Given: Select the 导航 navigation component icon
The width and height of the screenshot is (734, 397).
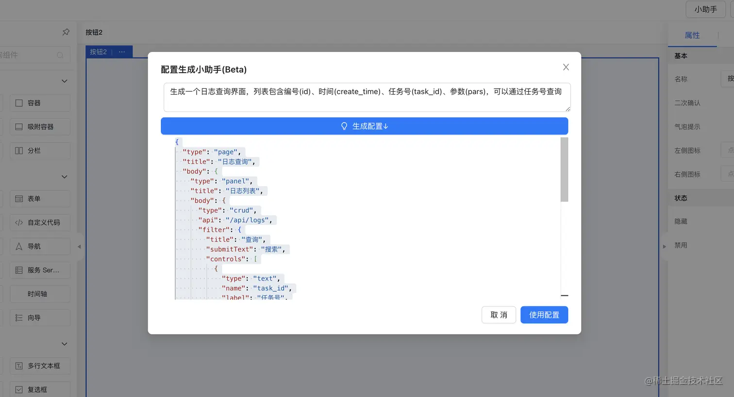Looking at the screenshot, I should pos(19,246).
